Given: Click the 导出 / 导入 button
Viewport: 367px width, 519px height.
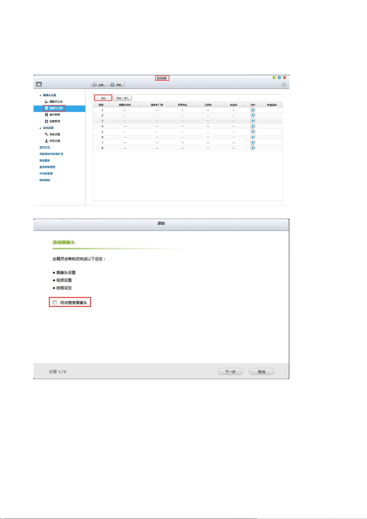Looking at the screenshot, I should coord(123,98).
